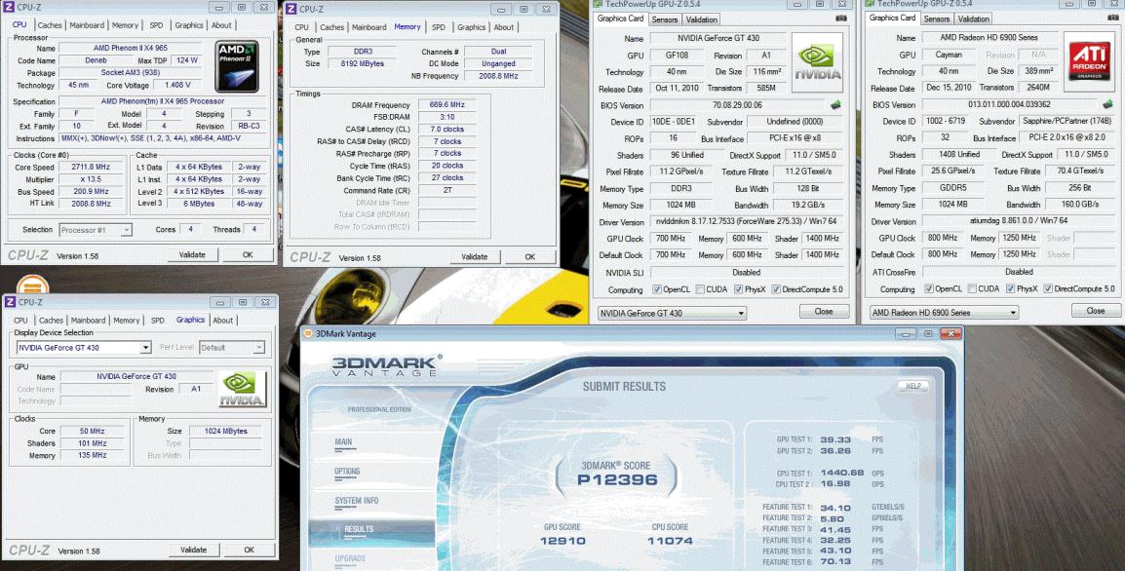Click DRAM Frequency value 669.6 MHz

click(447, 104)
